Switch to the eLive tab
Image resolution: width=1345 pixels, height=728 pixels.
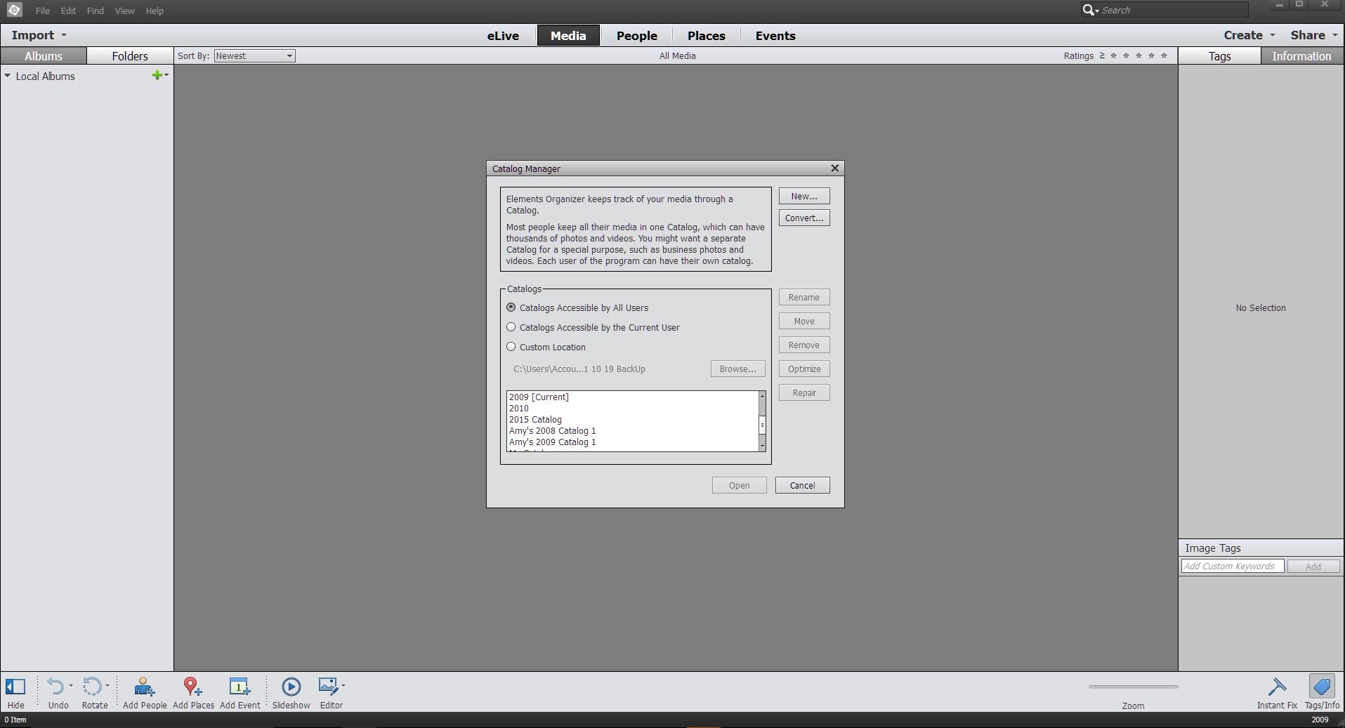tap(503, 36)
